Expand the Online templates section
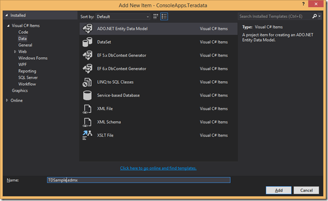 [7, 100]
